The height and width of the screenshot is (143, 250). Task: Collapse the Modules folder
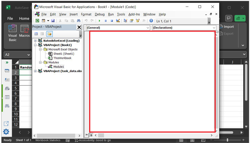point(40,62)
